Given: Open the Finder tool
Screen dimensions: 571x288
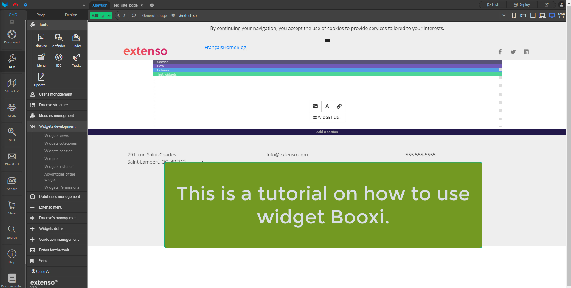Looking at the screenshot, I should [76, 40].
